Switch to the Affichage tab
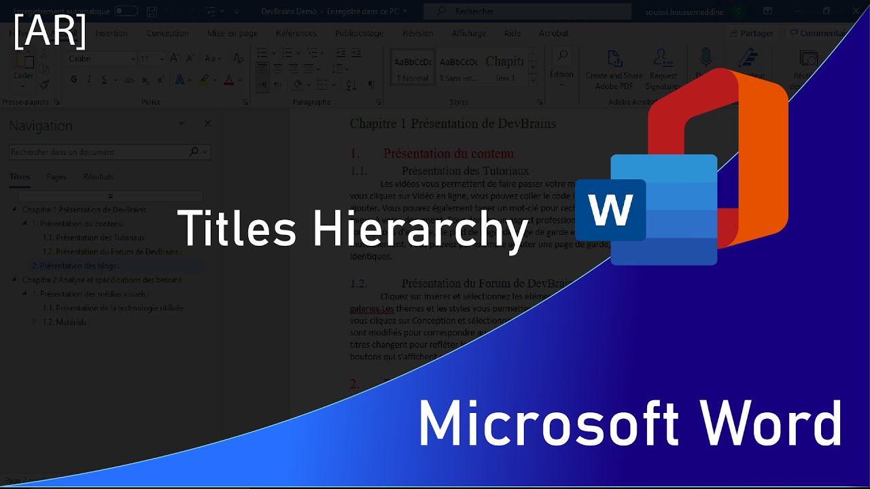This screenshot has height=489, width=870. [x=469, y=33]
